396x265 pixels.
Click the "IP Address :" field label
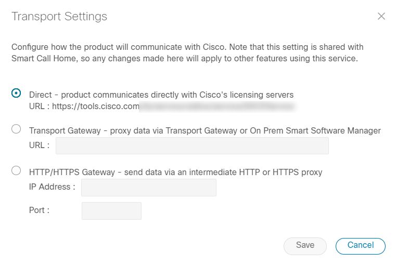52,187
